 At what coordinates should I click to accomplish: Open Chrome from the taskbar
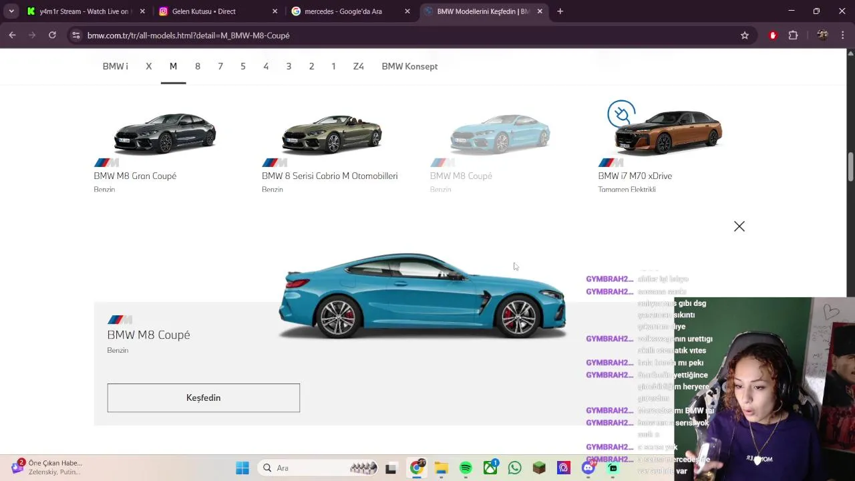416,468
